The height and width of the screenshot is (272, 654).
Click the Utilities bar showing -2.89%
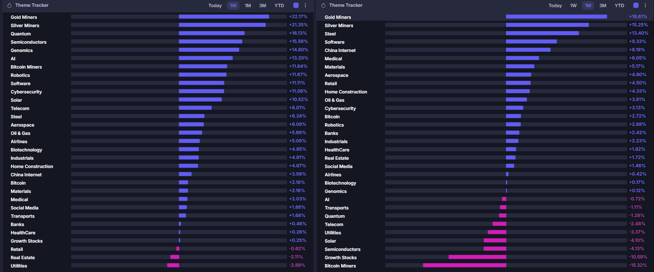tap(173, 265)
